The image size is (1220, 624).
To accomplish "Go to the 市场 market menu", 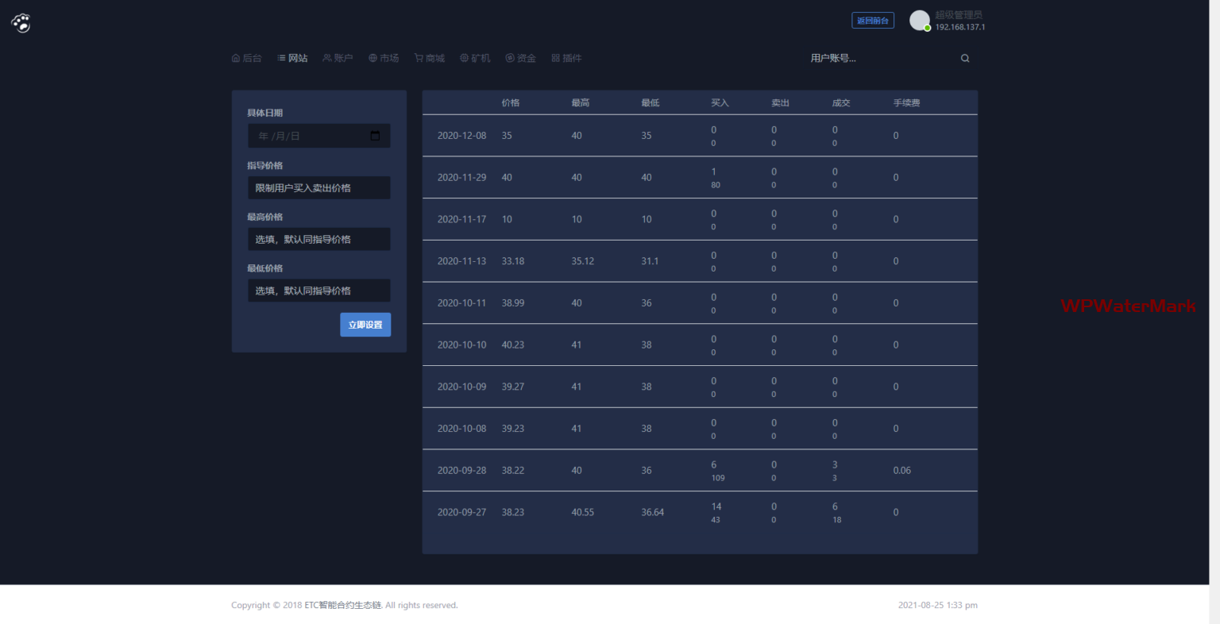I will (x=384, y=58).
